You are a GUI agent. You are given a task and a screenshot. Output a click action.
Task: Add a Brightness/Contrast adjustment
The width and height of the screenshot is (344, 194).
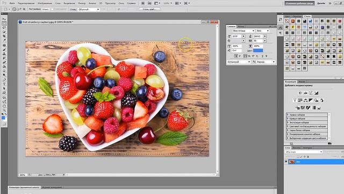(x=300, y=93)
